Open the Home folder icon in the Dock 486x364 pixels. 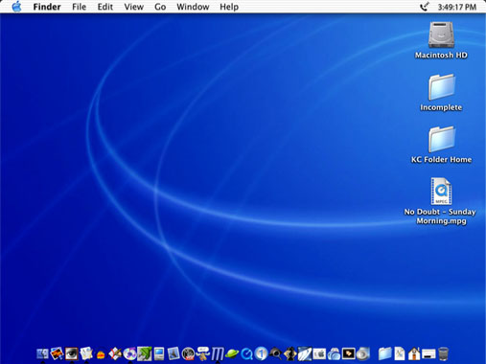(x=414, y=353)
